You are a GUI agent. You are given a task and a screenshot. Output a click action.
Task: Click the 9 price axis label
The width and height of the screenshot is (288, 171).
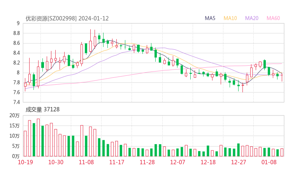coord(18,23)
